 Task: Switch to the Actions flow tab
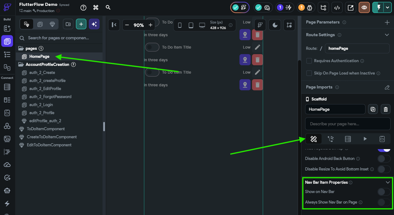point(331,139)
